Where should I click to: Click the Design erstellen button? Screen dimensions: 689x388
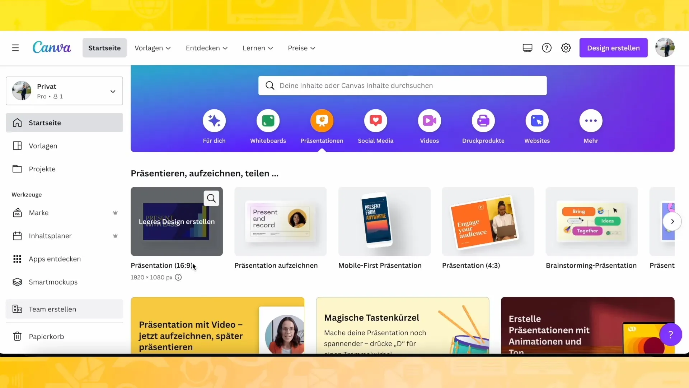[x=613, y=48]
